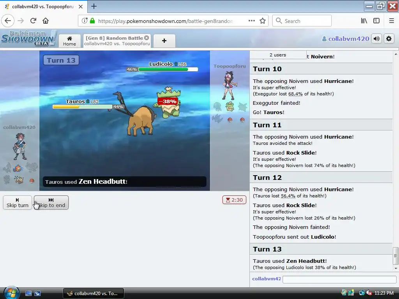Click Show Desktop quick launch icon

coord(28,294)
